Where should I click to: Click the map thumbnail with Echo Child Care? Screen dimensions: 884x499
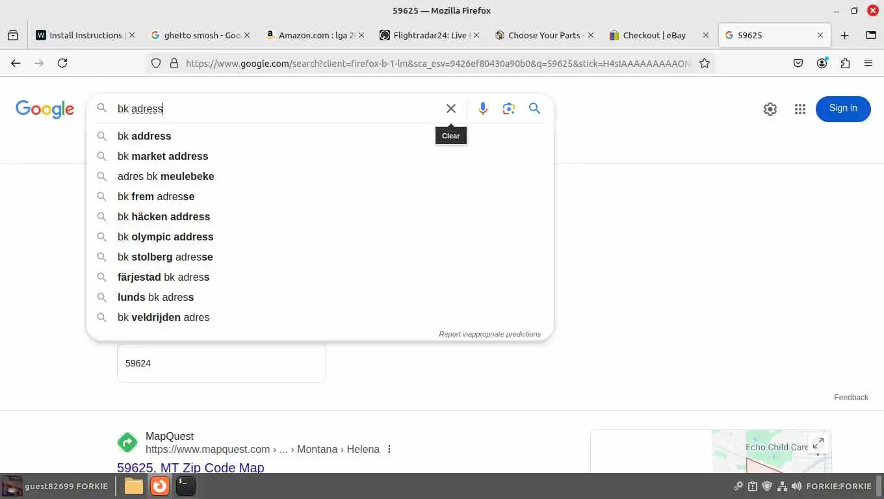click(x=772, y=451)
